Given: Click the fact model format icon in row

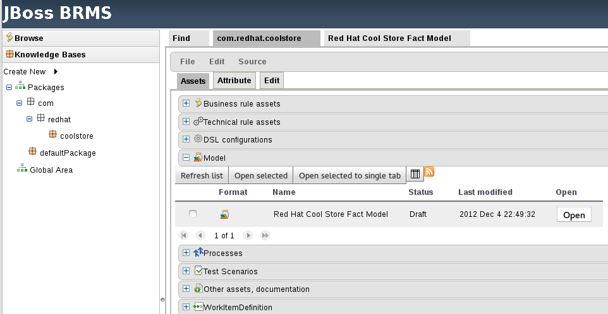Looking at the screenshot, I should click(224, 214).
